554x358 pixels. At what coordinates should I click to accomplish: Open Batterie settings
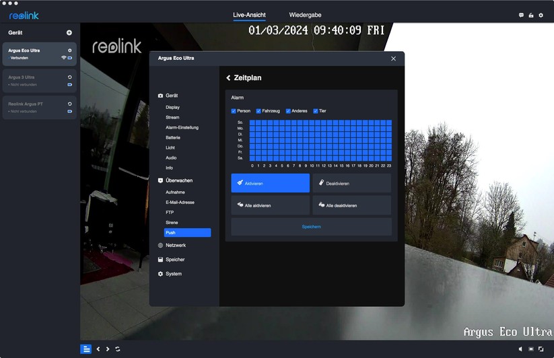point(173,138)
